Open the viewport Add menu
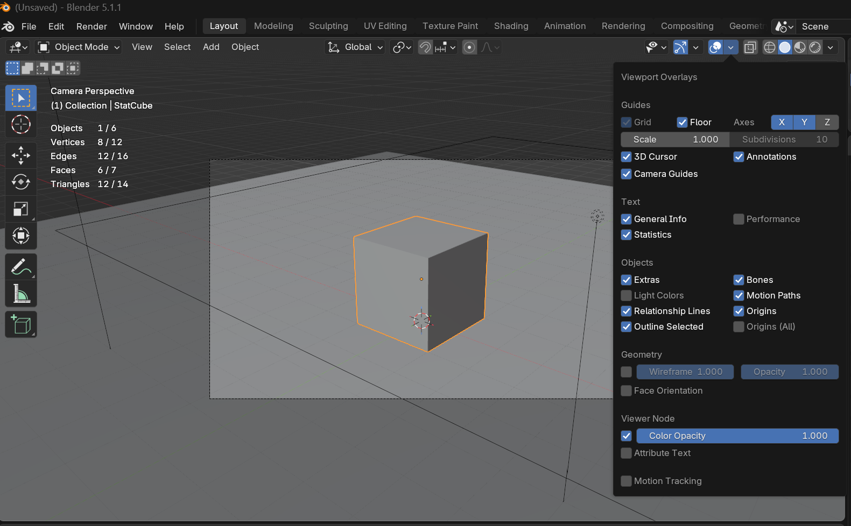This screenshot has width=851, height=526. pyautogui.click(x=211, y=47)
